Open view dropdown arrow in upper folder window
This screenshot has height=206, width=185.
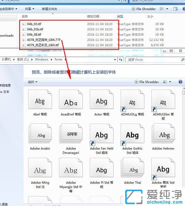point(167,9)
